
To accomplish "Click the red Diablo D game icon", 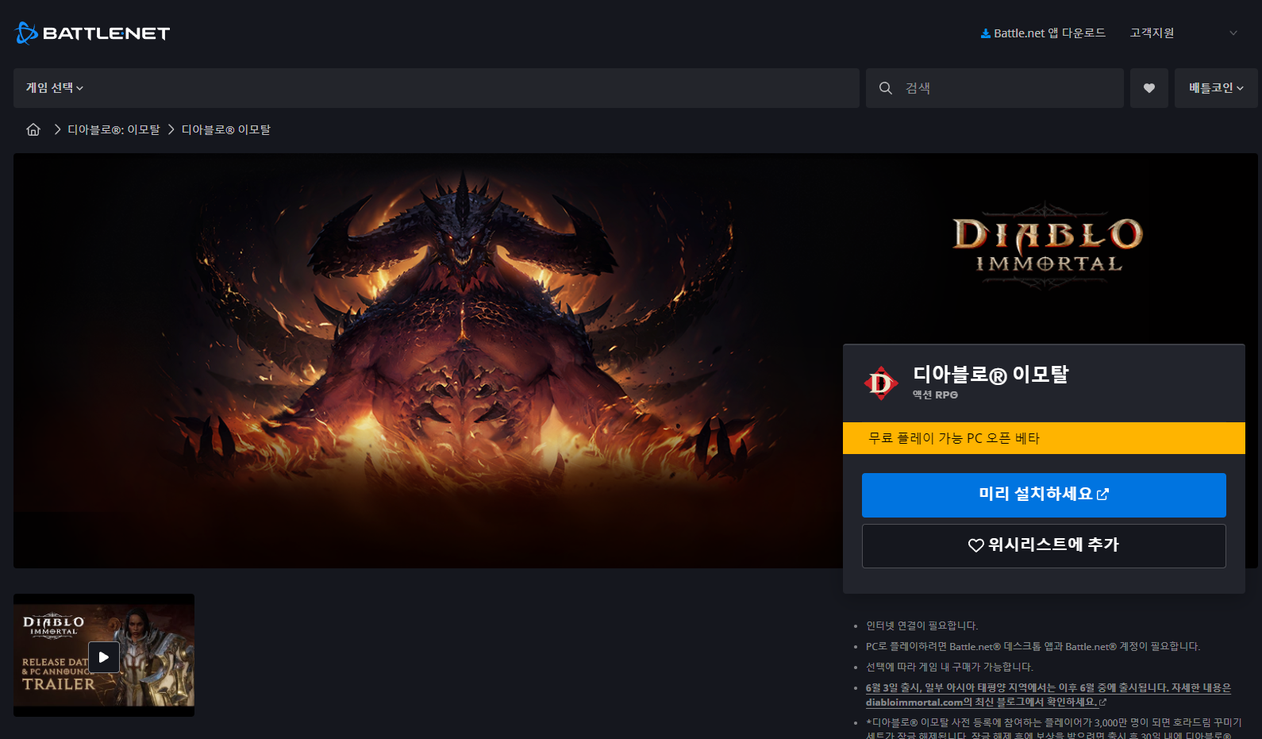I will (x=881, y=383).
